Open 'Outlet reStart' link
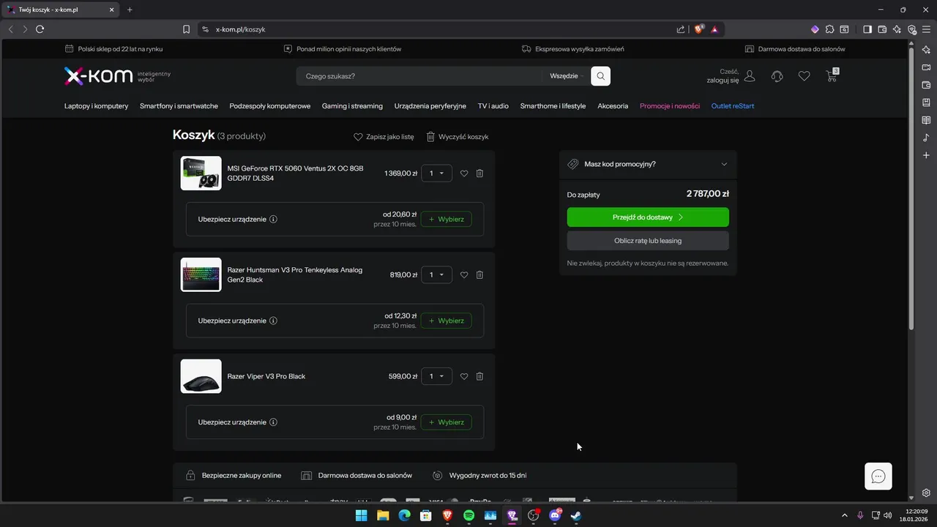The width and height of the screenshot is (937, 527). (x=733, y=106)
